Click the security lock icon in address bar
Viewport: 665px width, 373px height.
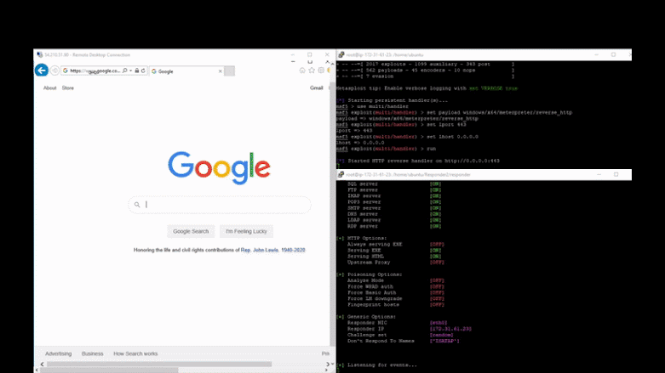tap(137, 71)
